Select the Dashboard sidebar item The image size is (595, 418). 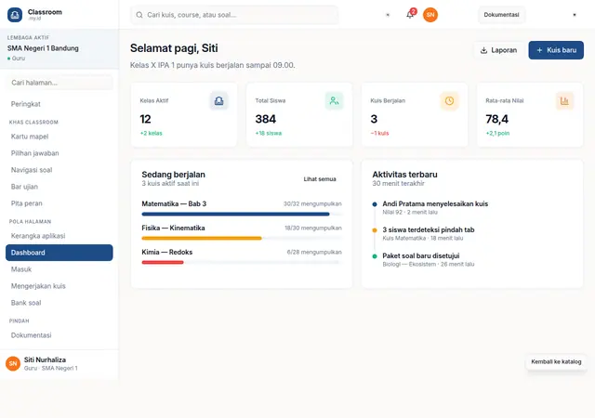(x=59, y=253)
